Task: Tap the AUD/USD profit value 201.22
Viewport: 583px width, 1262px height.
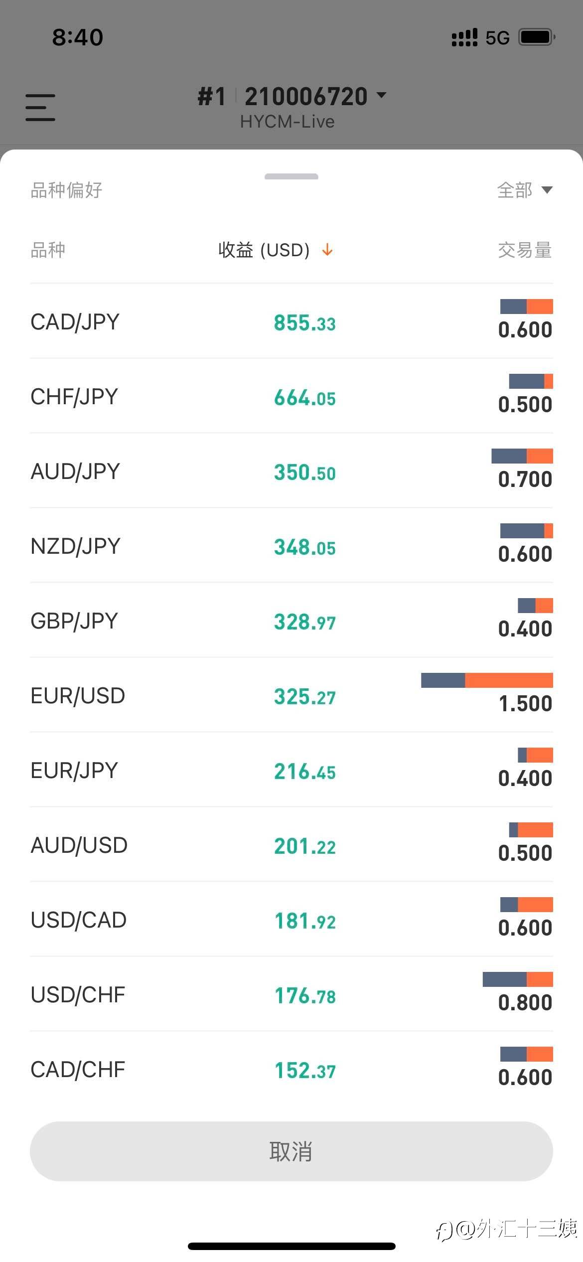Action: (x=305, y=846)
